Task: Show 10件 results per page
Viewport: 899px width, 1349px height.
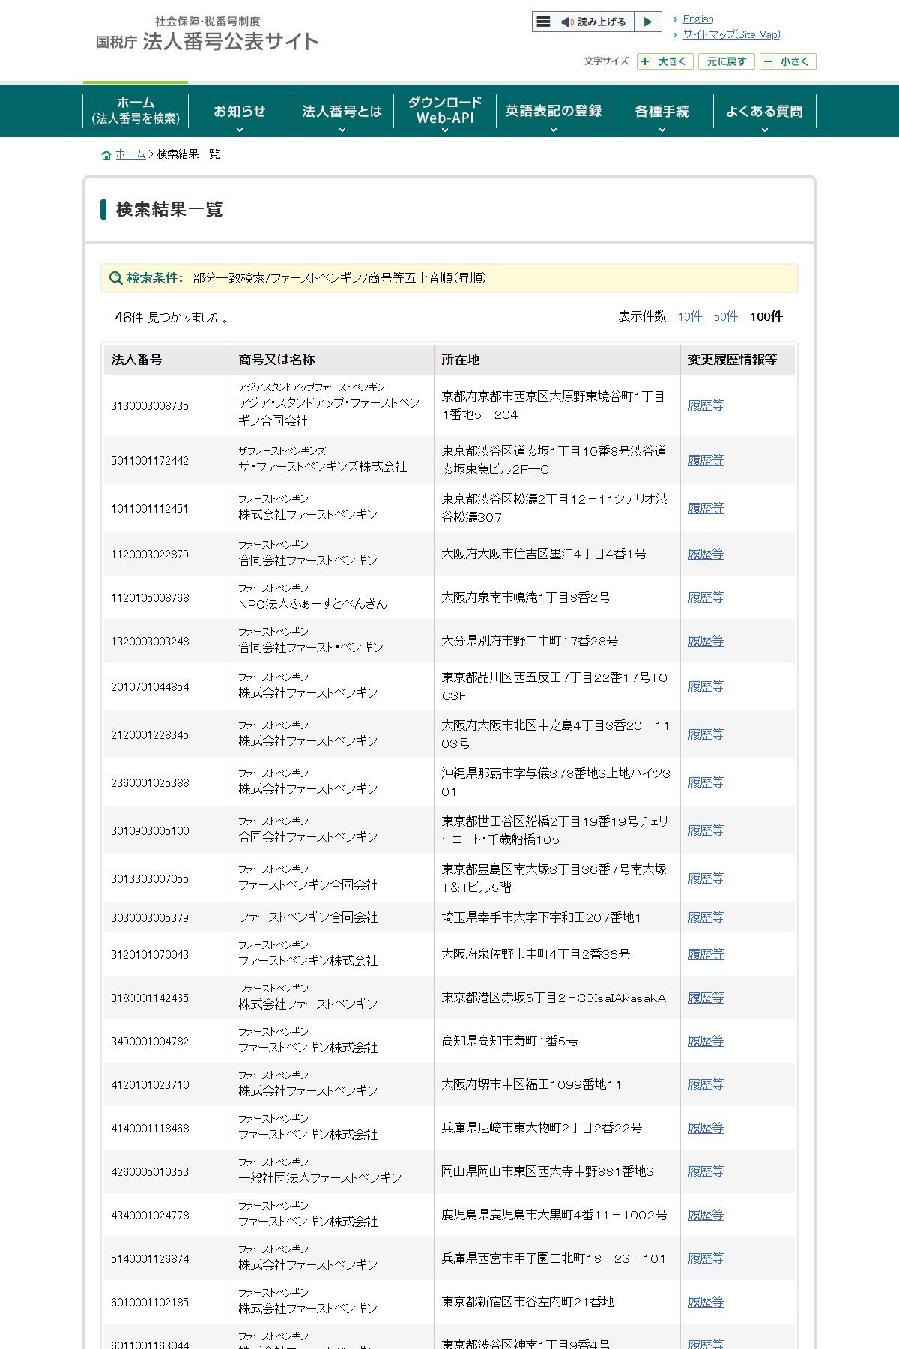Action: (x=690, y=316)
